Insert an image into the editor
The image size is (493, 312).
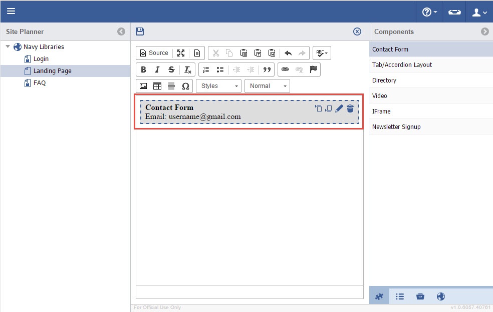pyautogui.click(x=143, y=86)
